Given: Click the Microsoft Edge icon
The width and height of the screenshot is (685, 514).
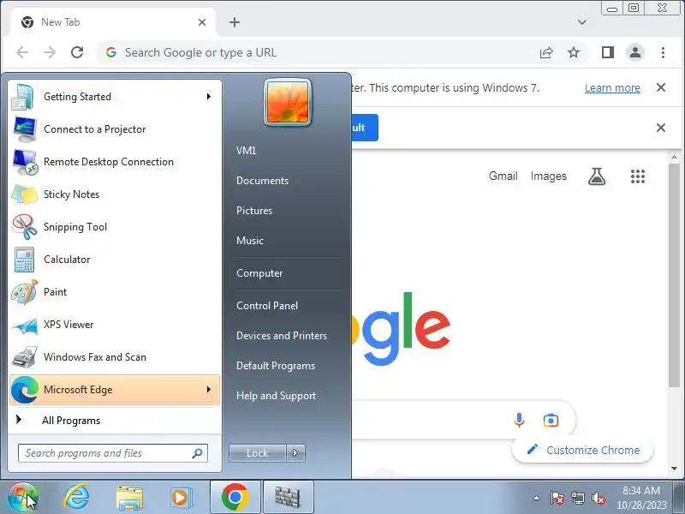Looking at the screenshot, I should pos(25,390).
